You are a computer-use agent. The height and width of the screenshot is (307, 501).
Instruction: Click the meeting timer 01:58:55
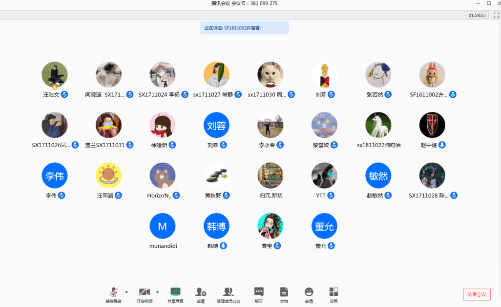coord(477,15)
